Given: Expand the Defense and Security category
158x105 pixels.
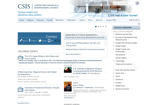Looking at the screenshot, I should 113,34.
